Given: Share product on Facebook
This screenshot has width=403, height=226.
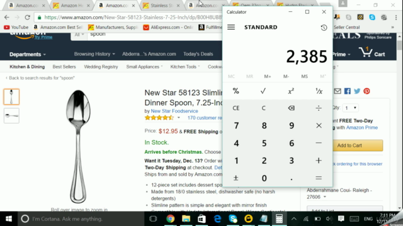Looking at the screenshot, I should [347, 91].
